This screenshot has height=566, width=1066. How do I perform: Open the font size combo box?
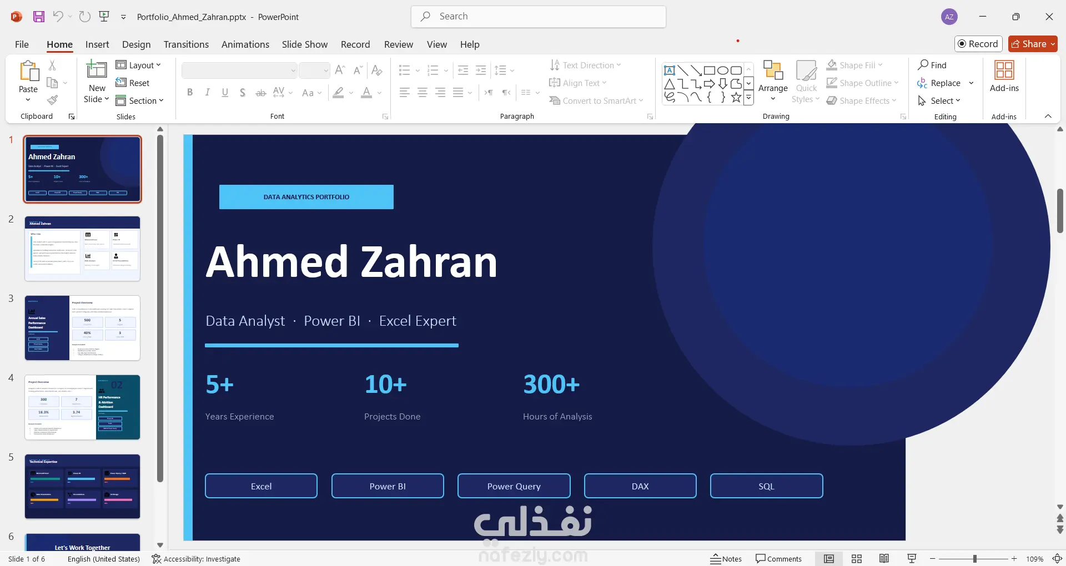click(x=315, y=70)
